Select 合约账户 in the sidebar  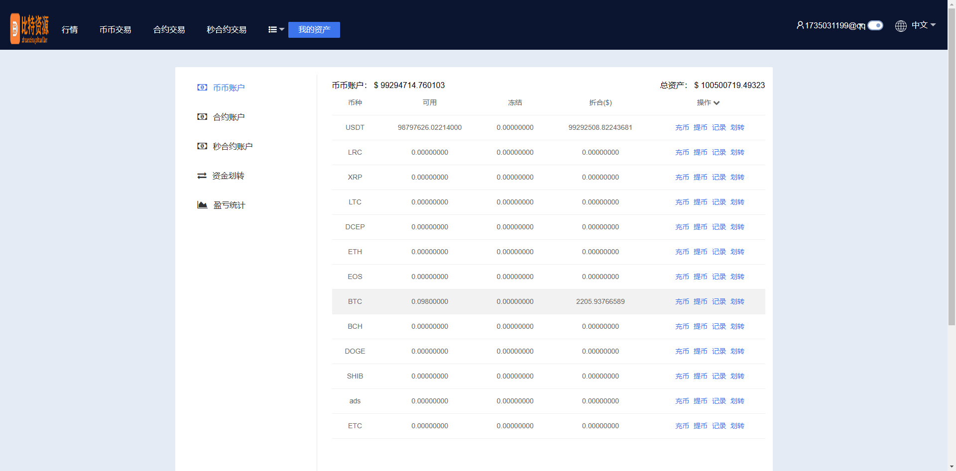click(229, 117)
